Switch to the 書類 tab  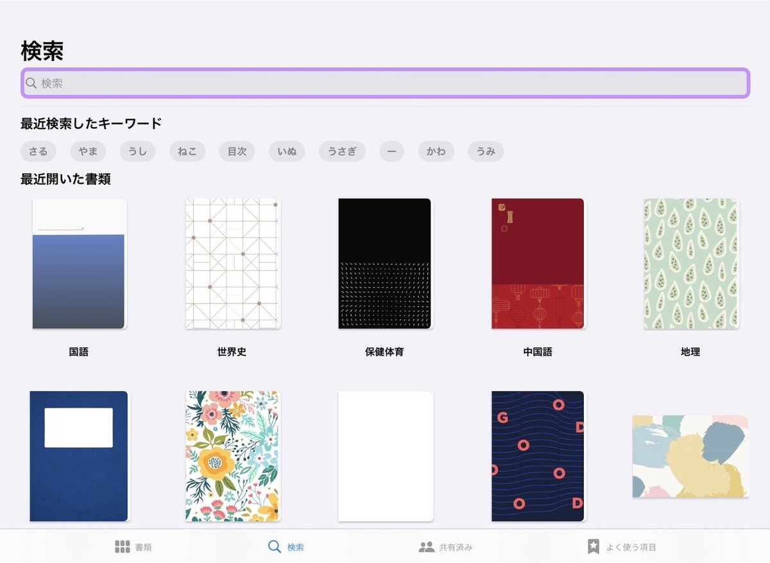135,546
